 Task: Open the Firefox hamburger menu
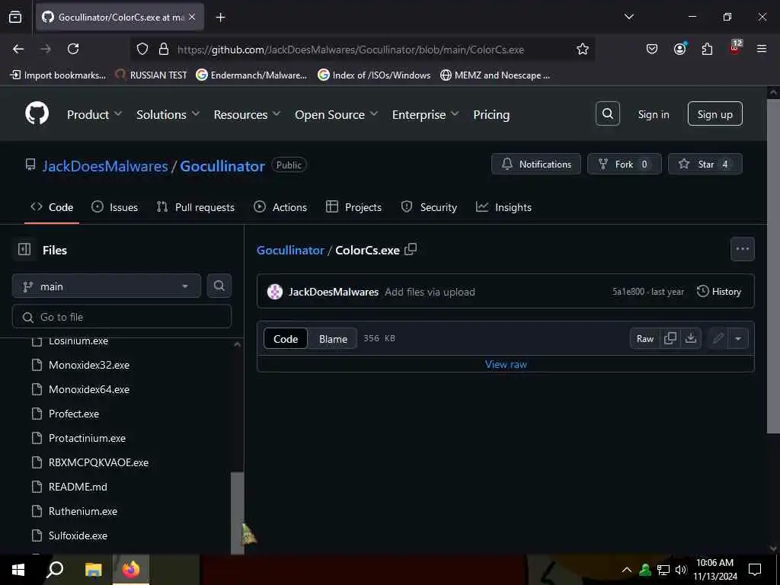coord(762,49)
